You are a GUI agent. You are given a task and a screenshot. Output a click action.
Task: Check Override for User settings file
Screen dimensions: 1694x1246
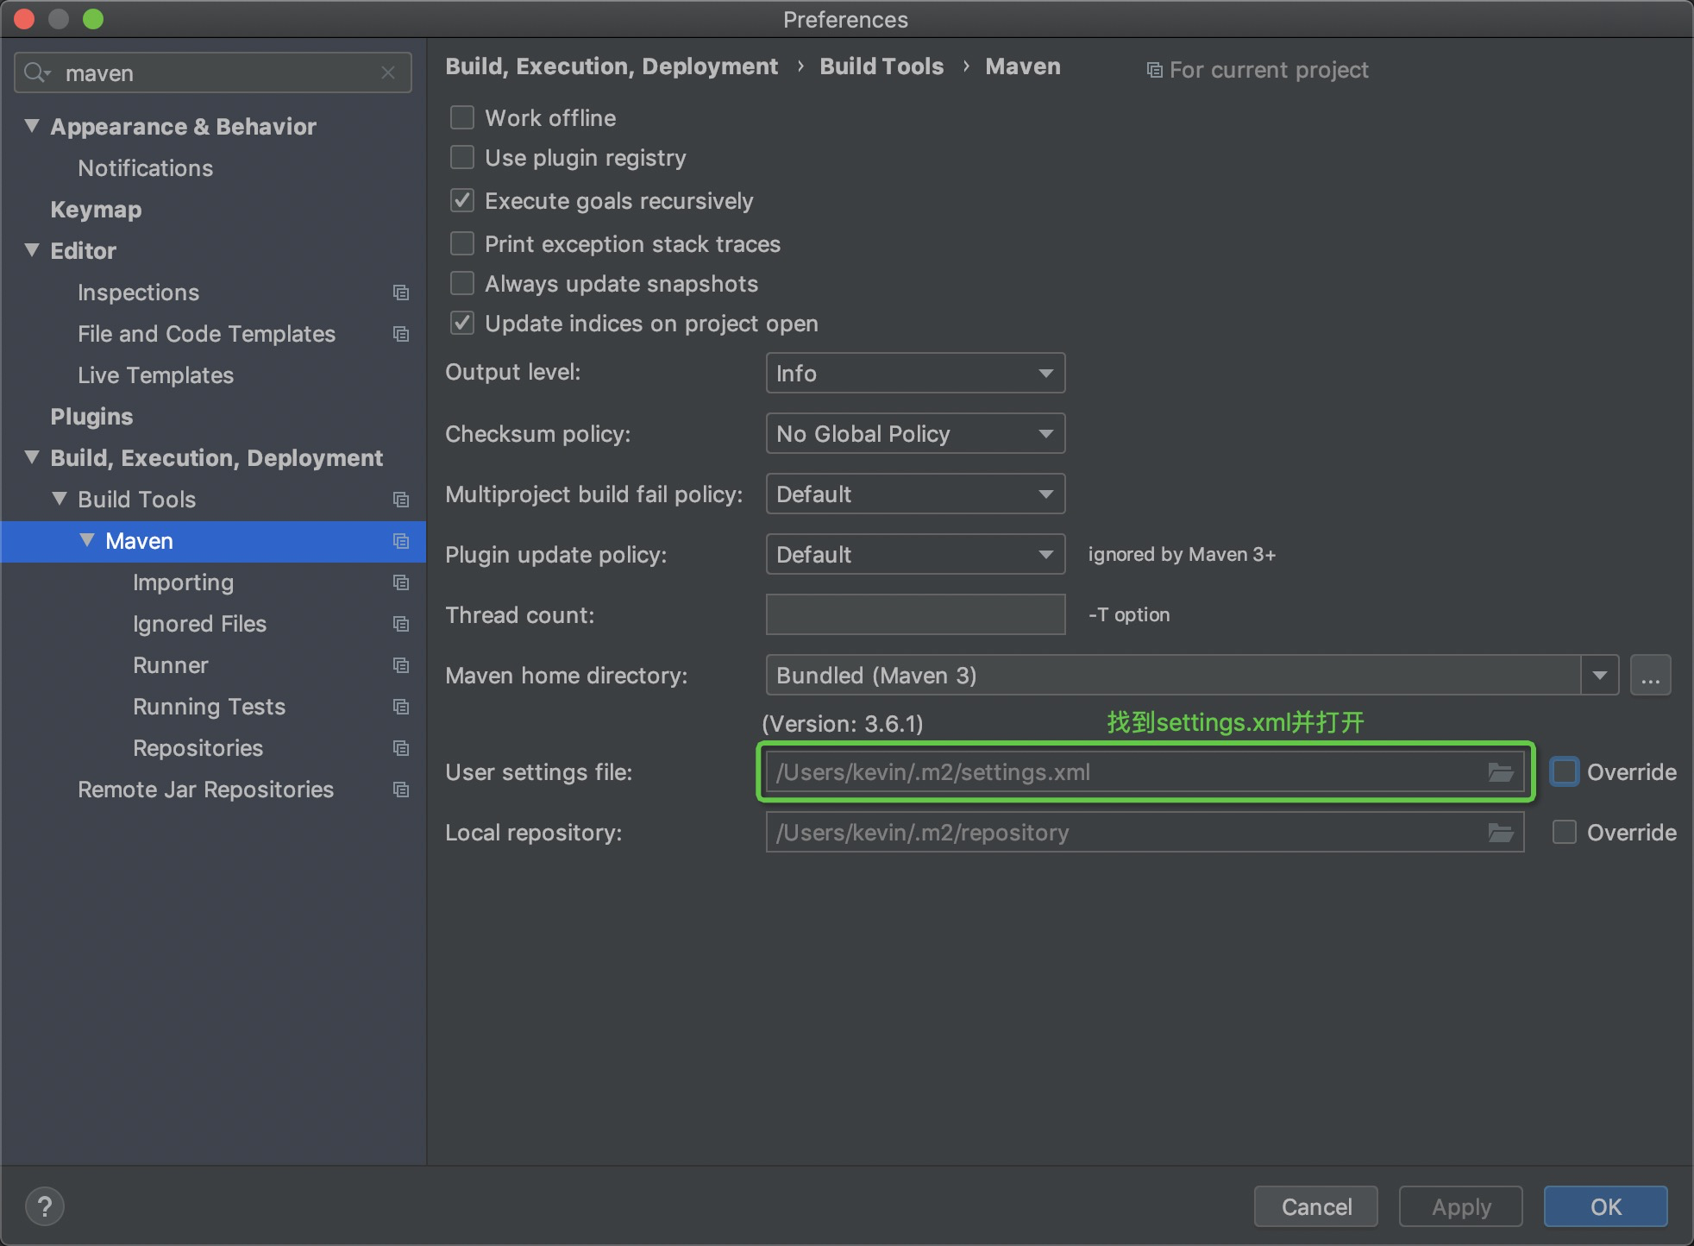coord(1565,771)
